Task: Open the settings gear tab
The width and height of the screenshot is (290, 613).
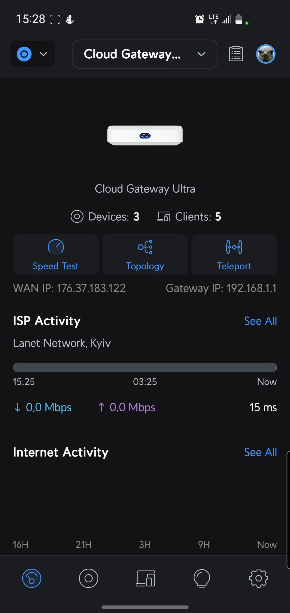Action: (x=258, y=578)
